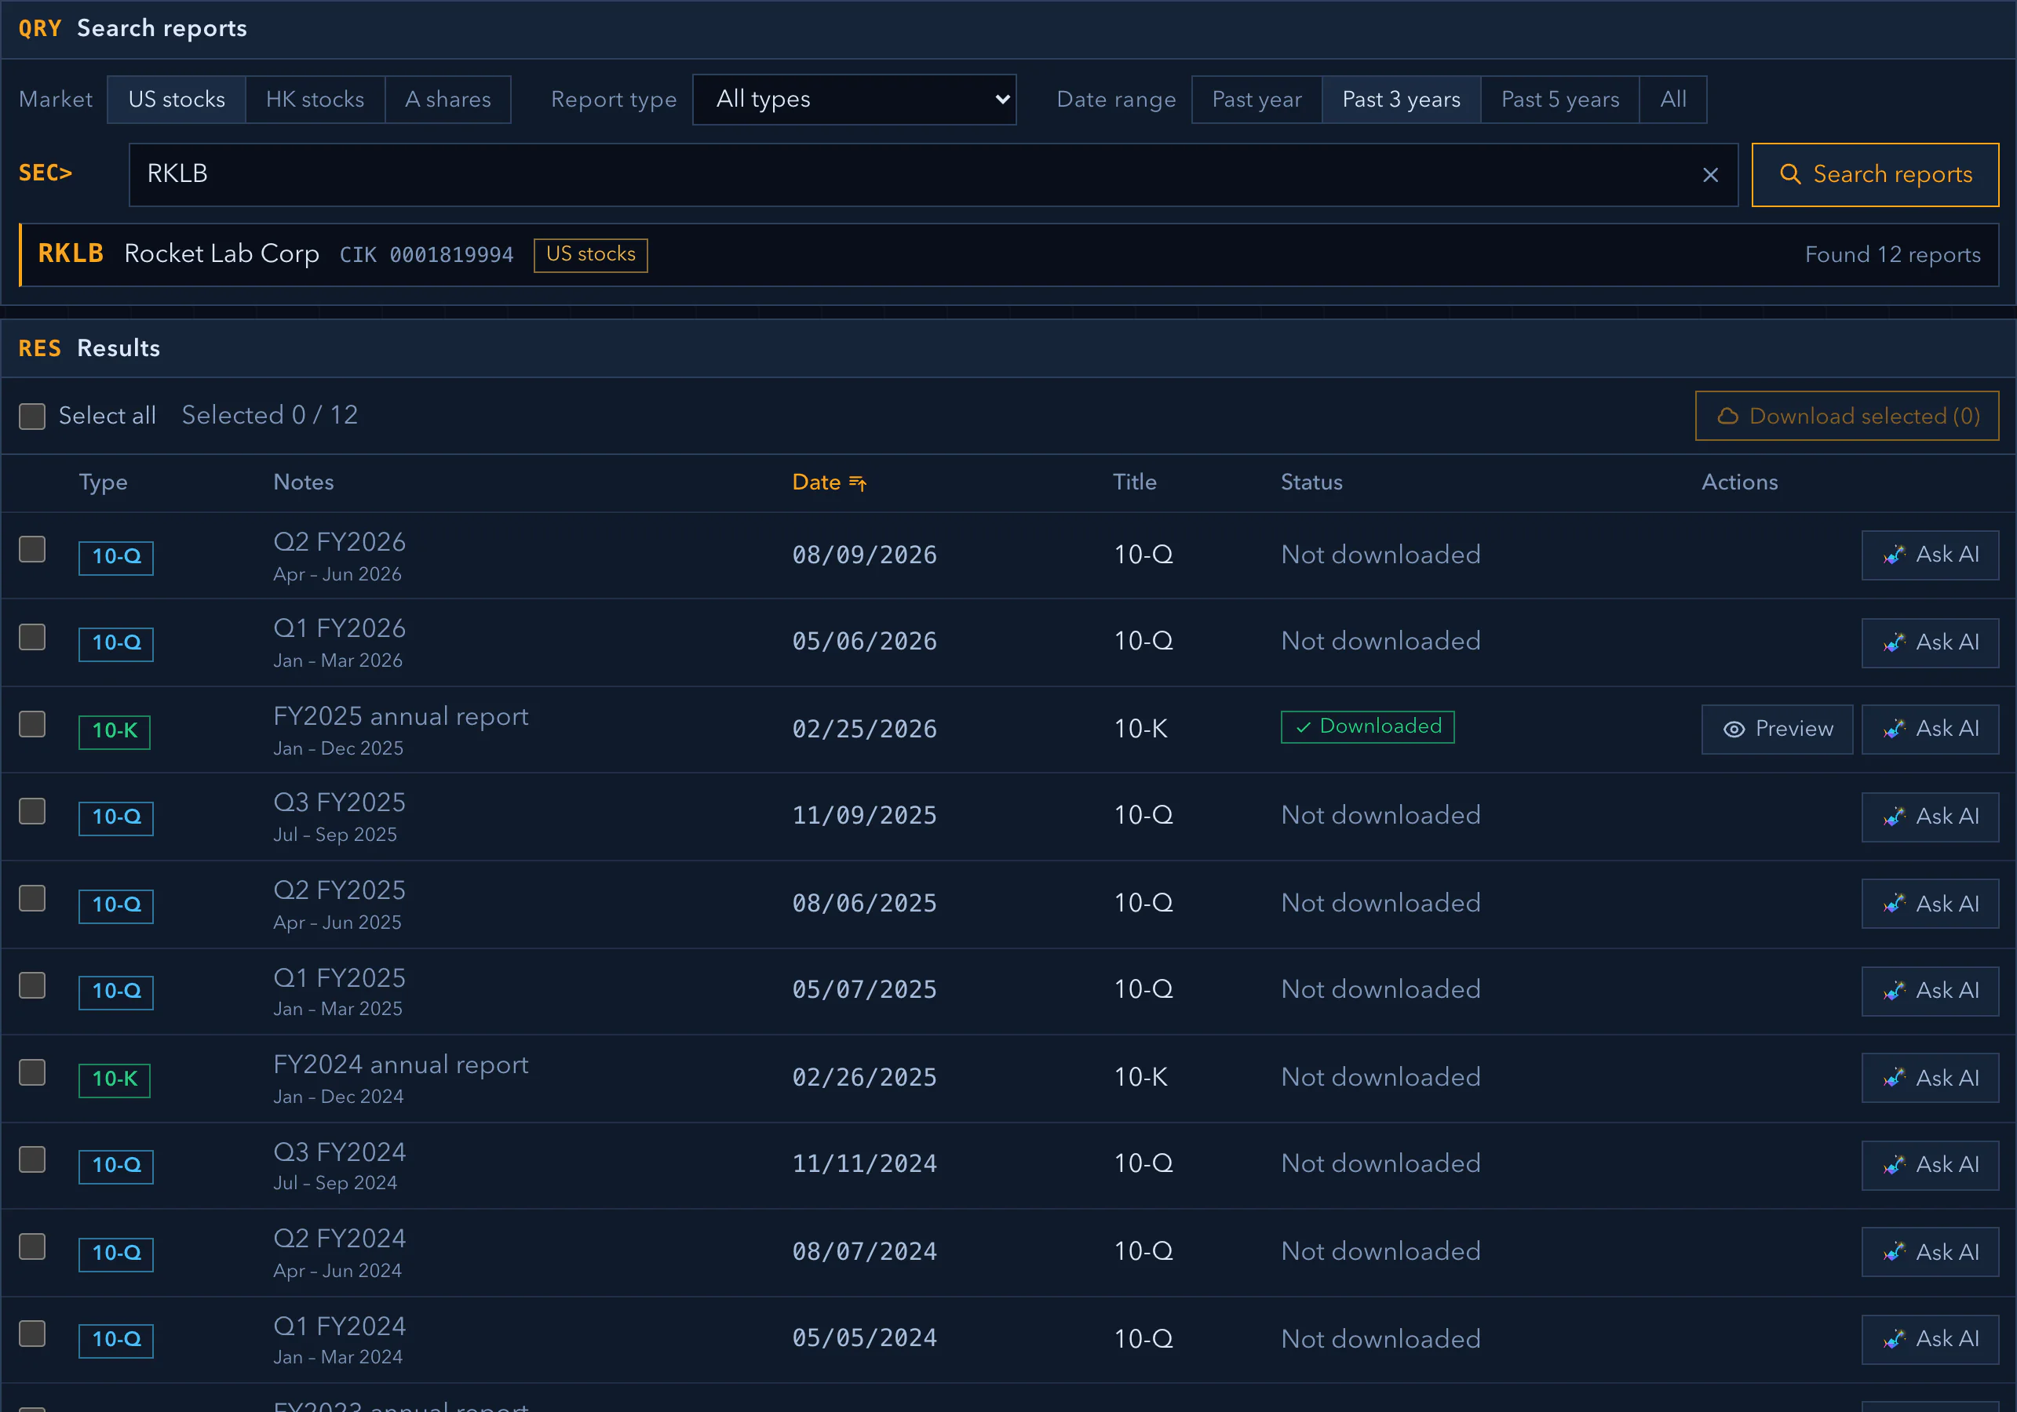Viewport: 2017px width, 1412px height.
Task: Ask AI about the Q1 FY2026 report
Action: [1930, 642]
